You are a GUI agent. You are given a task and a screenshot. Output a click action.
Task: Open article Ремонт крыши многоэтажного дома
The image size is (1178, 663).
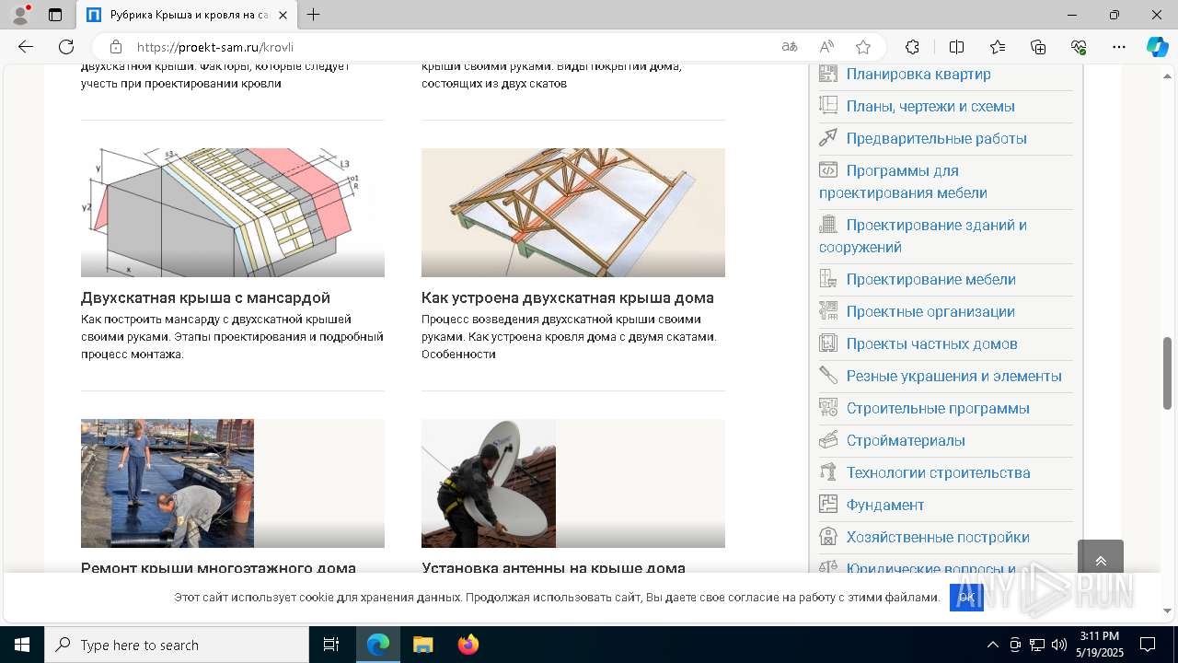click(218, 568)
